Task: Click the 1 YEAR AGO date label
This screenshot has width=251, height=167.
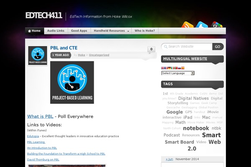Action: click(x=61, y=55)
